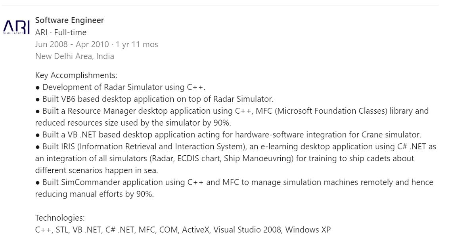Select the New Delhi Area, India location
This screenshot has height=244, width=450.
click(x=75, y=56)
